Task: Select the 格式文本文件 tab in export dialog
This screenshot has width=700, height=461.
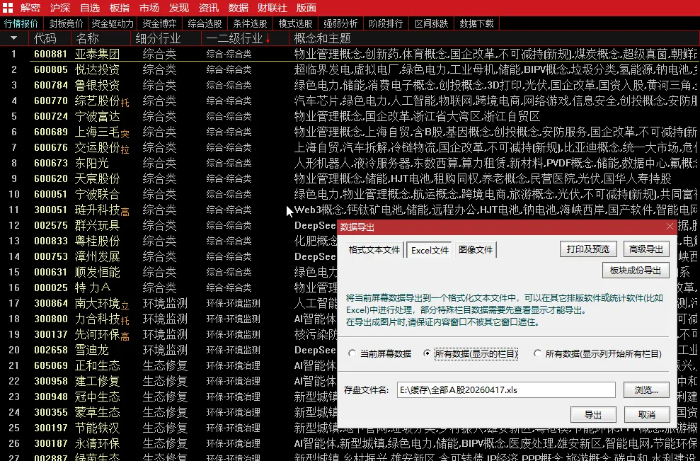Action: coord(374,250)
